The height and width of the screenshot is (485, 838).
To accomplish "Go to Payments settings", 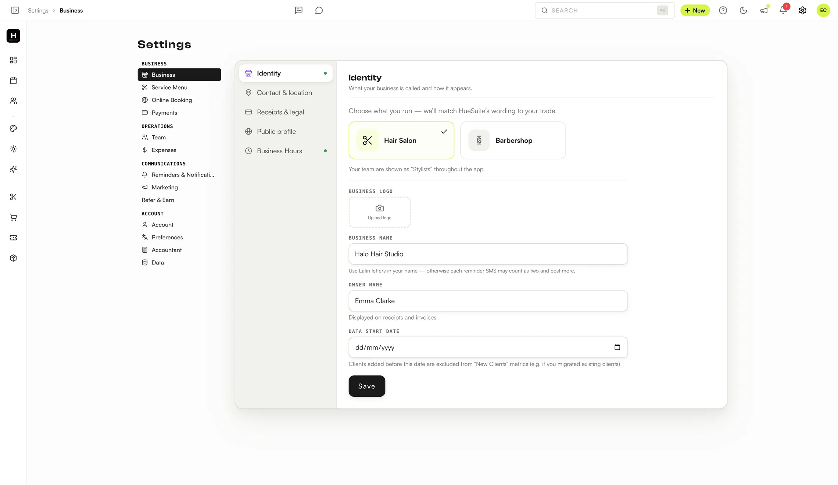I will point(179,113).
